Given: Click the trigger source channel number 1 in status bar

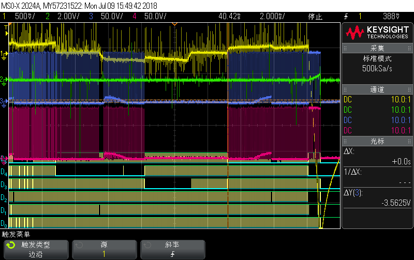Looking at the screenshot, I should (360, 17).
